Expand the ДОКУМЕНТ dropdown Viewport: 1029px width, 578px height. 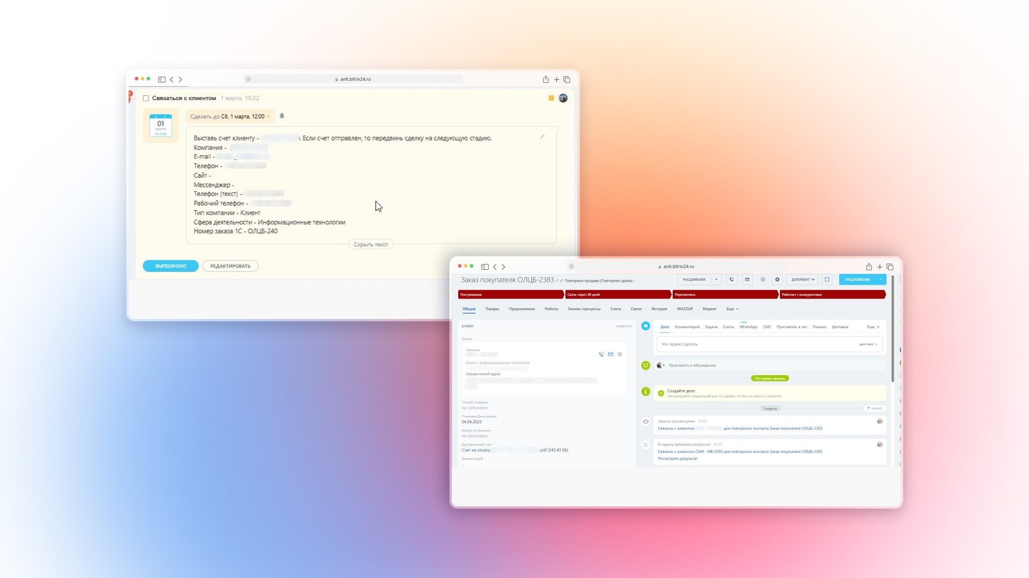pyautogui.click(x=802, y=279)
